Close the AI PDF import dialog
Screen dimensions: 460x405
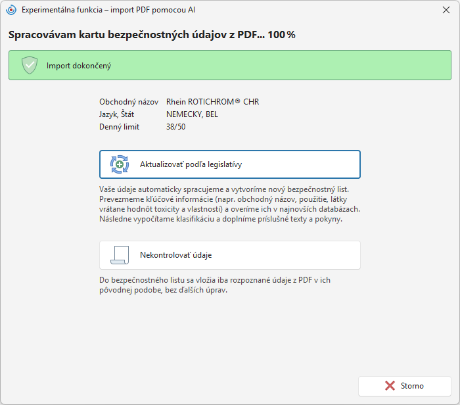click(x=446, y=10)
